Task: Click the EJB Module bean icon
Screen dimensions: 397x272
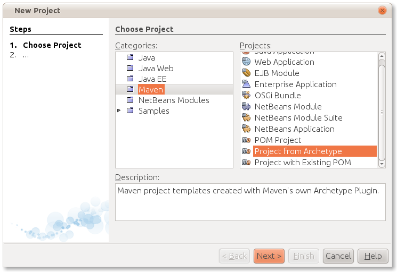Action: click(246, 73)
